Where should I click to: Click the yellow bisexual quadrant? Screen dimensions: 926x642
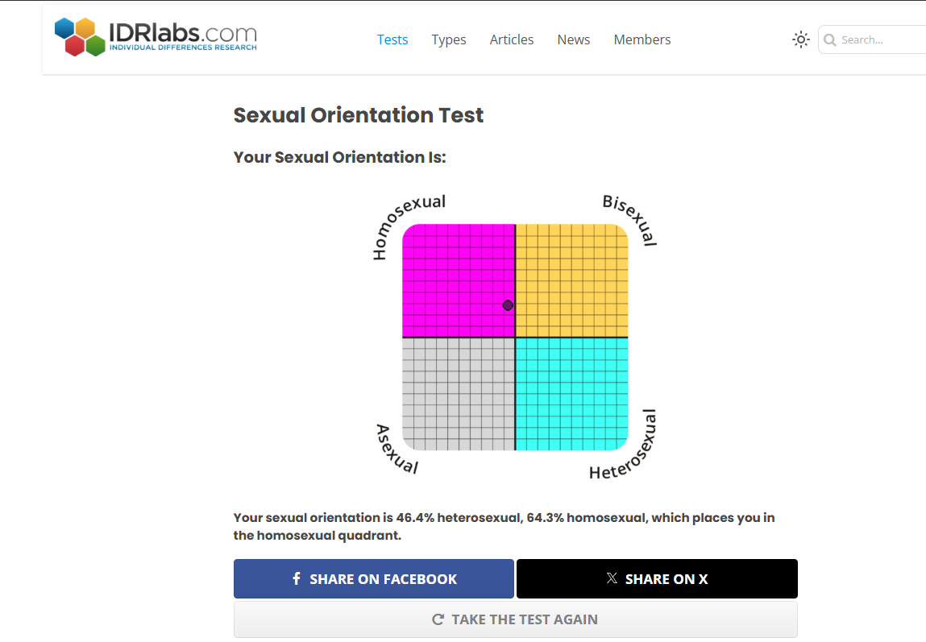tap(571, 280)
